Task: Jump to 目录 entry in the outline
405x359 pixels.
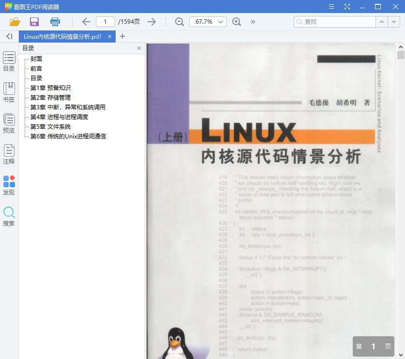Action: click(x=36, y=78)
